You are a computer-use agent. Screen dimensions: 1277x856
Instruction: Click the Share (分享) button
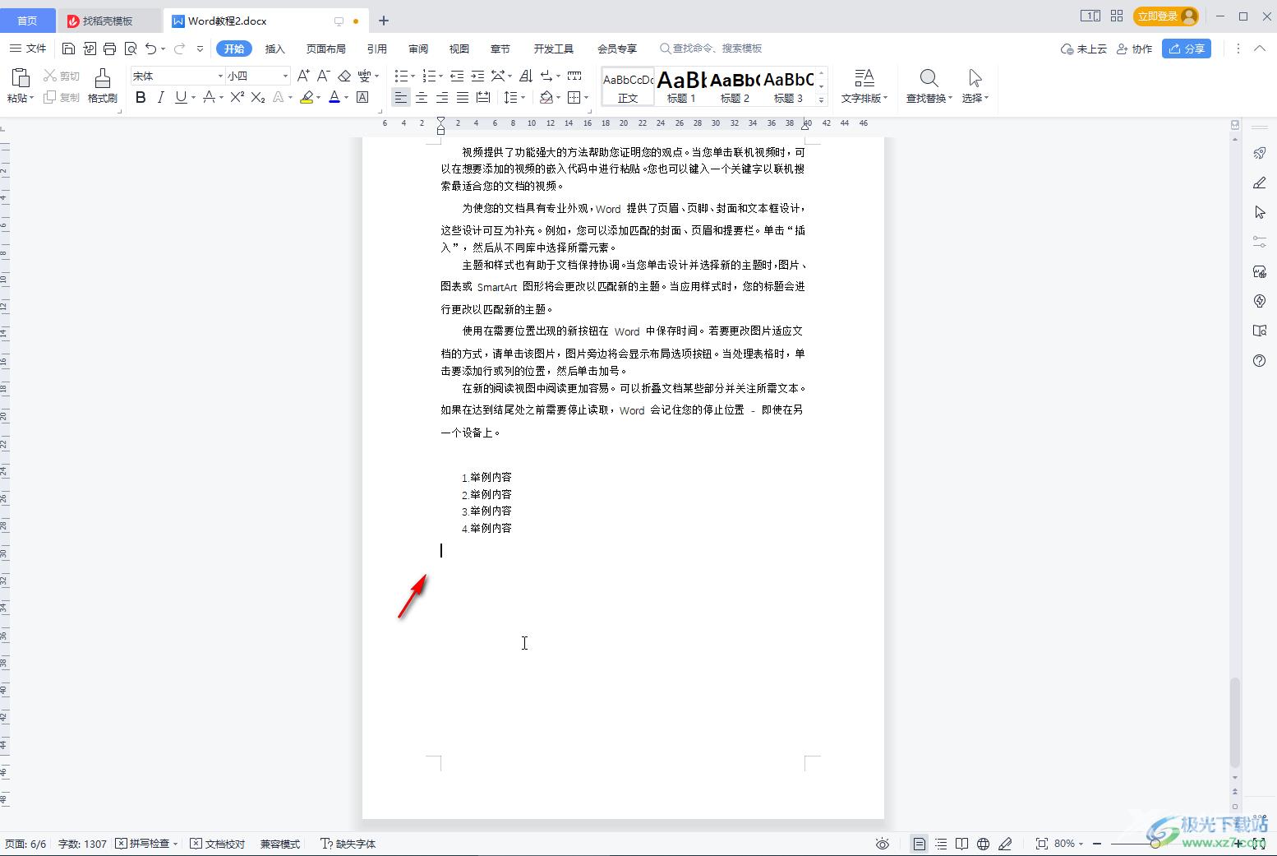(x=1187, y=49)
